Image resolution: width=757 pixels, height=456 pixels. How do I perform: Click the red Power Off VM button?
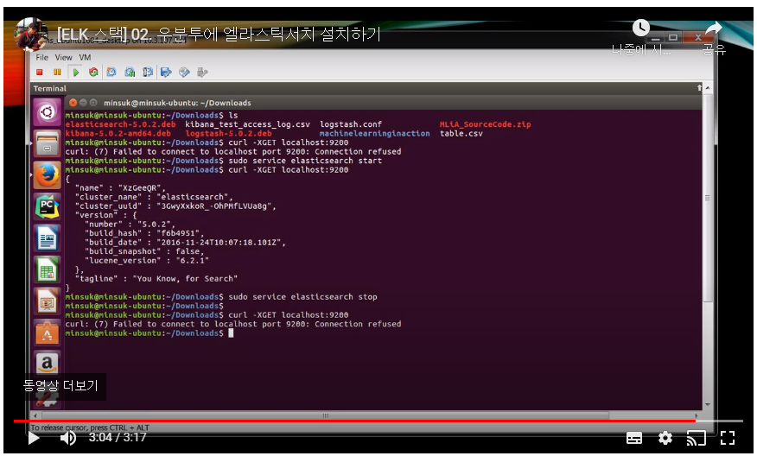[40, 73]
